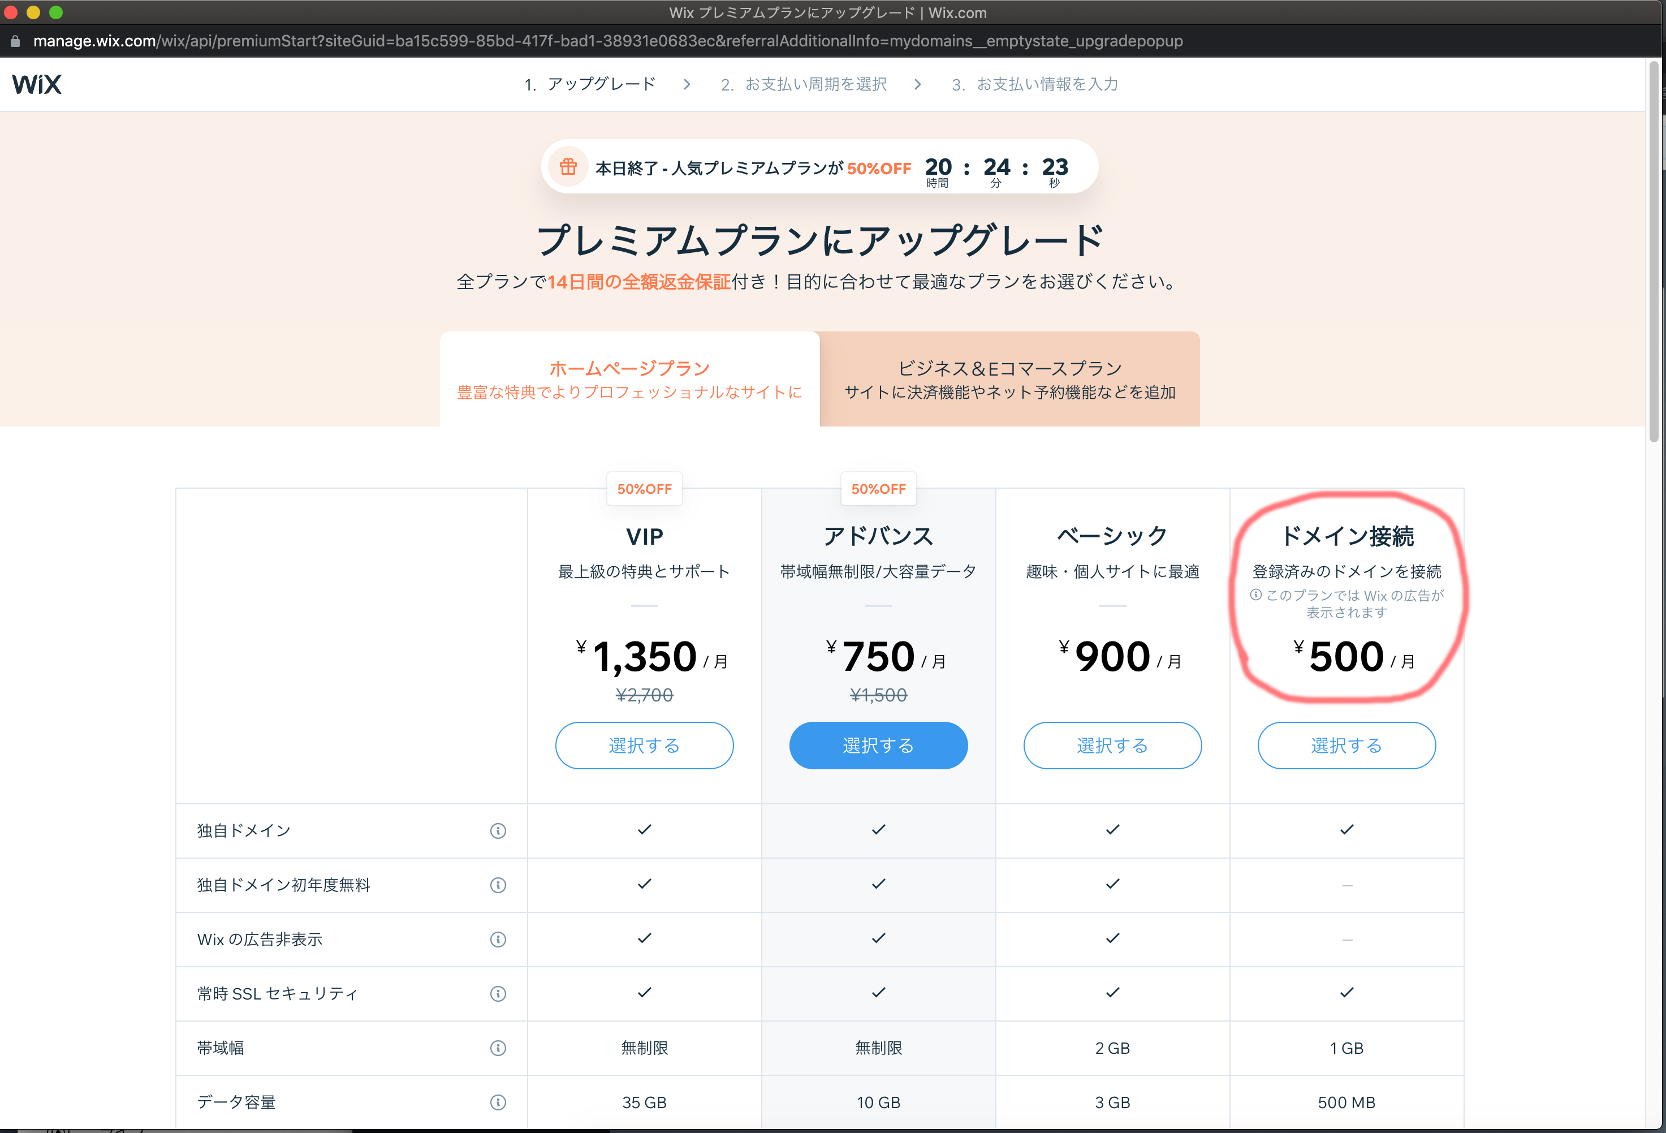The height and width of the screenshot is (1133, 1666).
Task: Click ドメイン接続 1 GB bandwidth value
Action: click(x=1346, y=1048)
